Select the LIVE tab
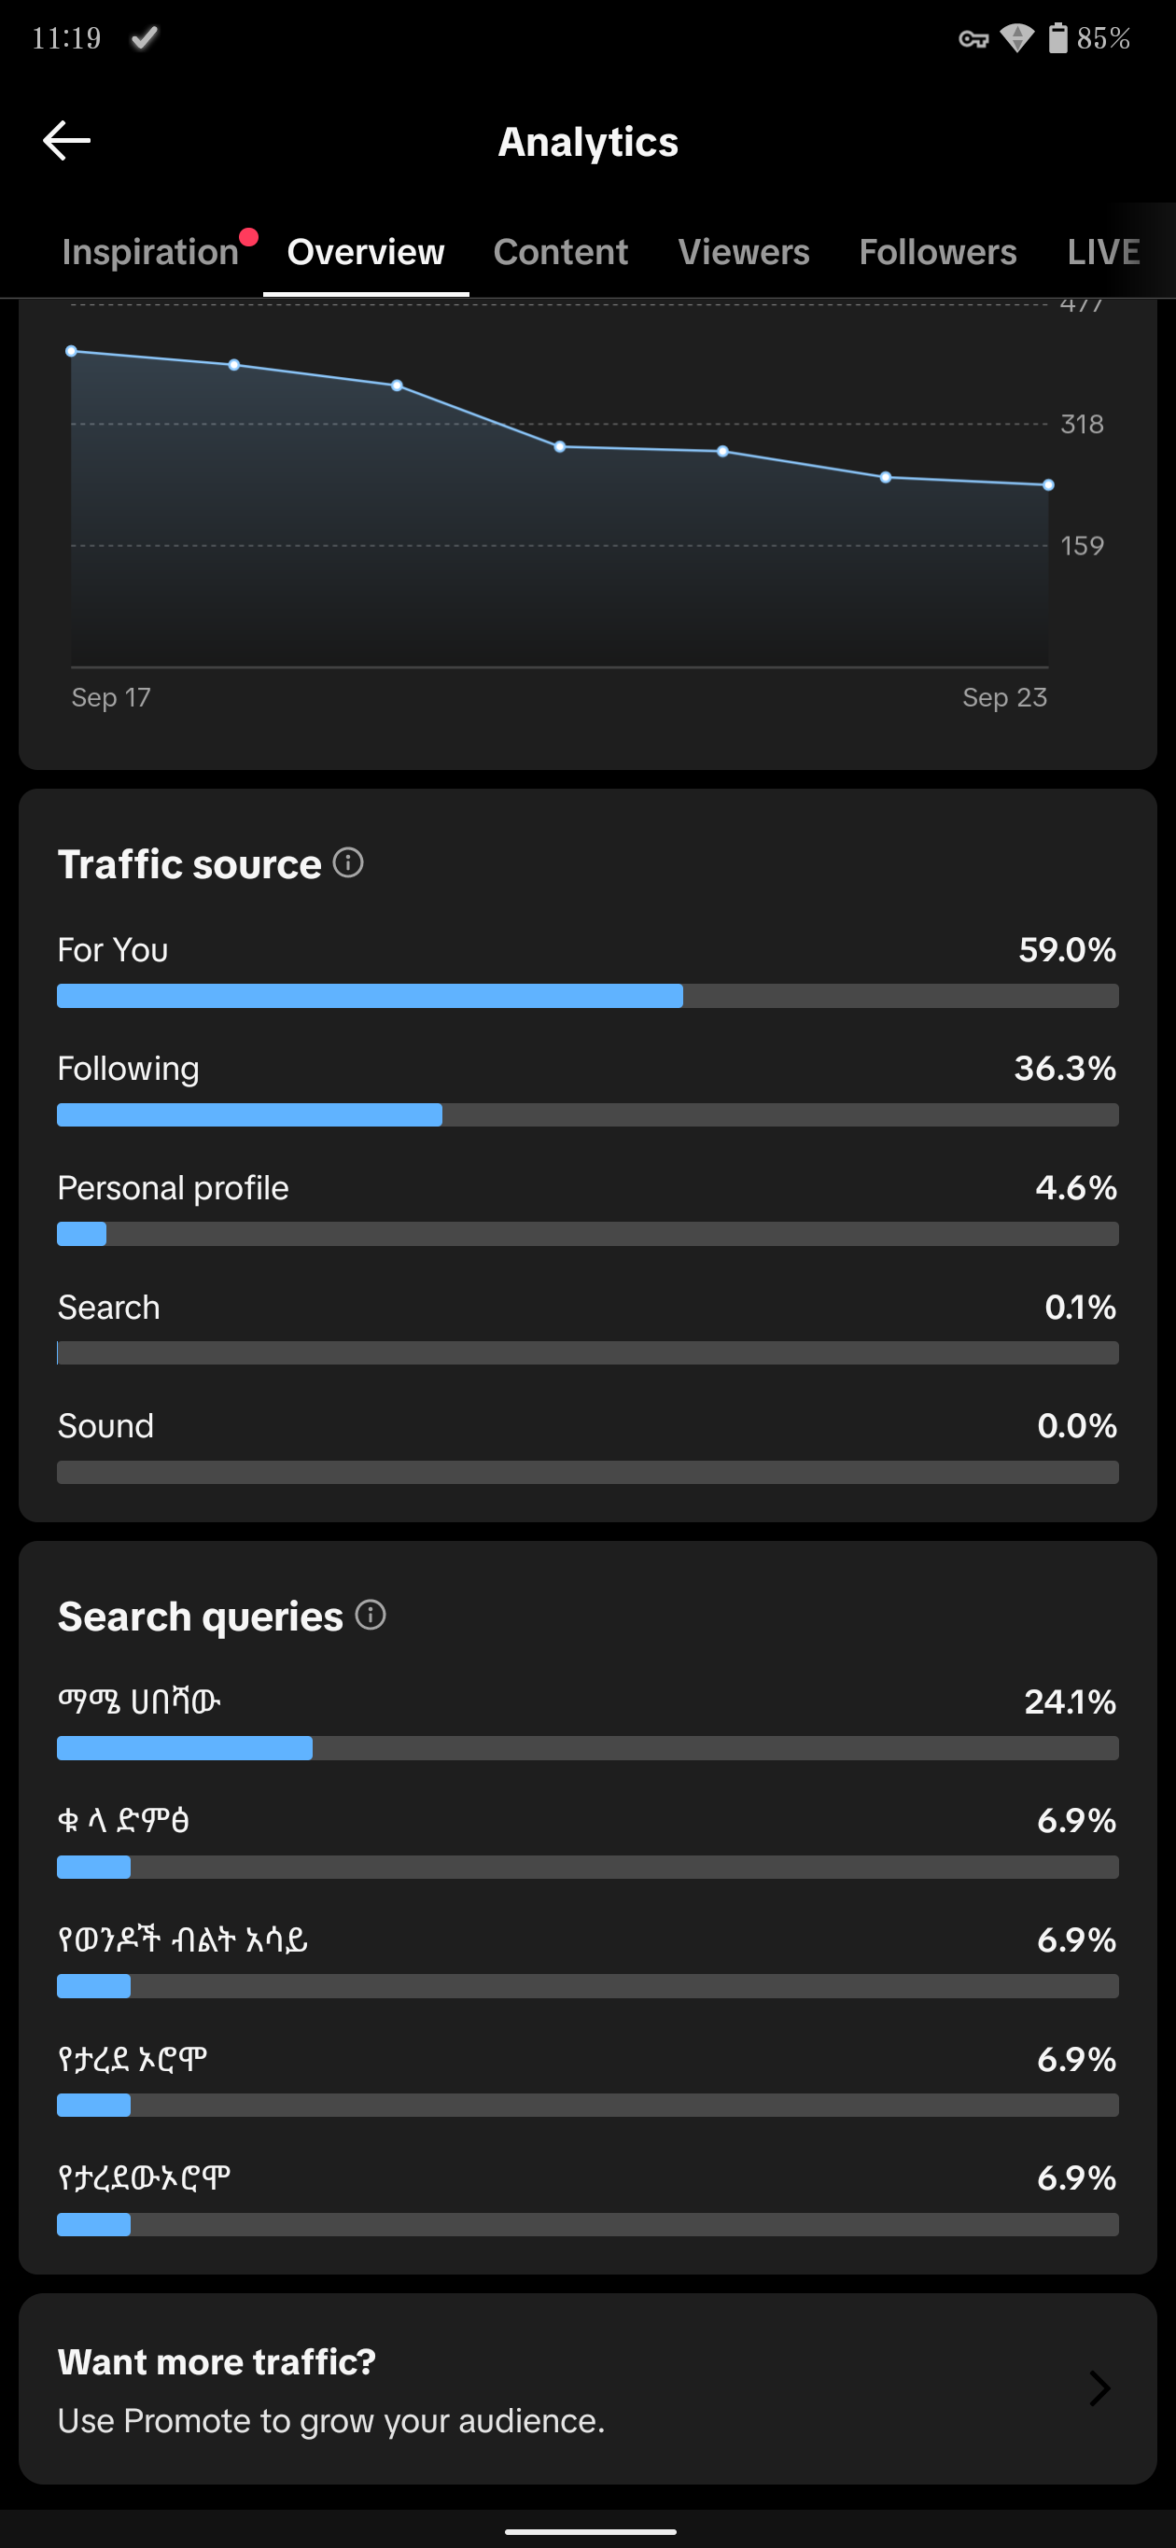The width and height of the screenshot is (1176, 2548). point(1104,252)
